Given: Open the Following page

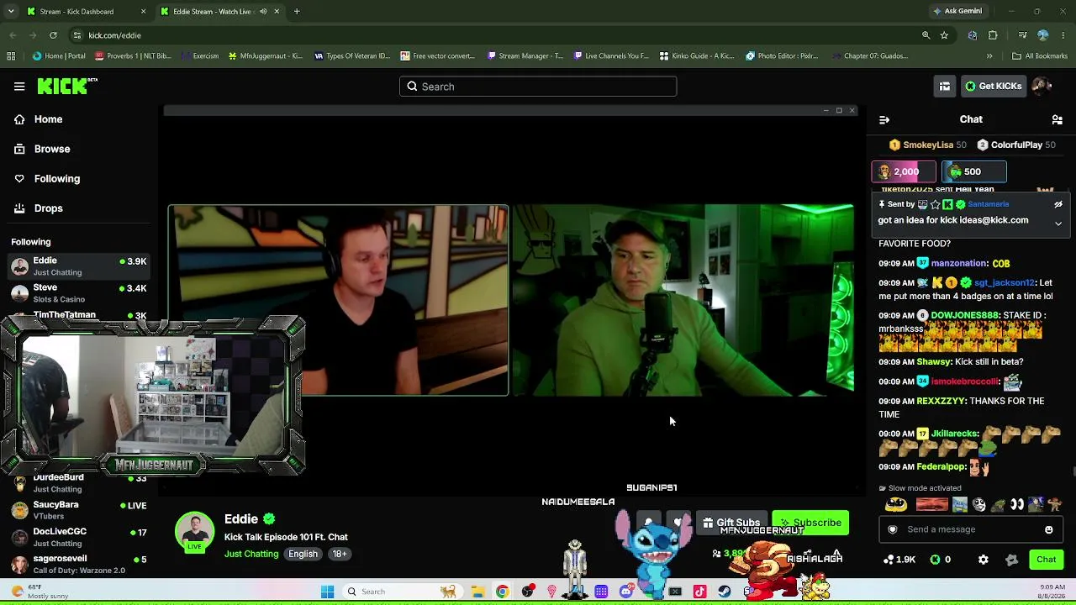Looking at the screenshot, I should tap(57, 178).
